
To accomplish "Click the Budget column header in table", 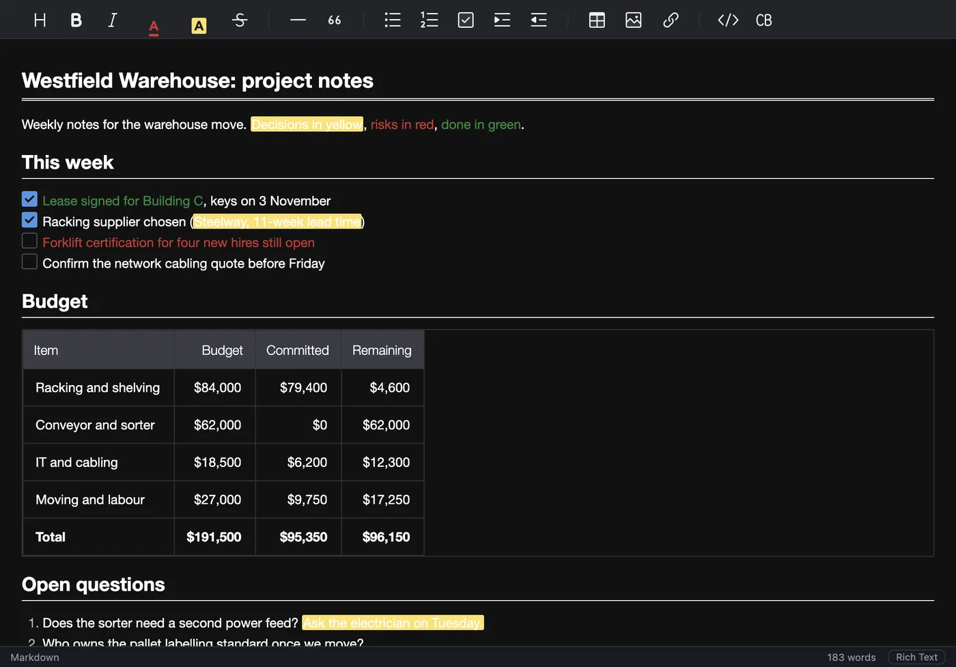I will (x=215, y=350).
